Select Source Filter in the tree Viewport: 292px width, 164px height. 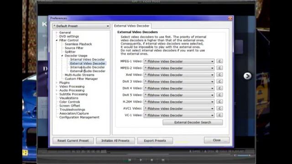(x=74, y=48)
